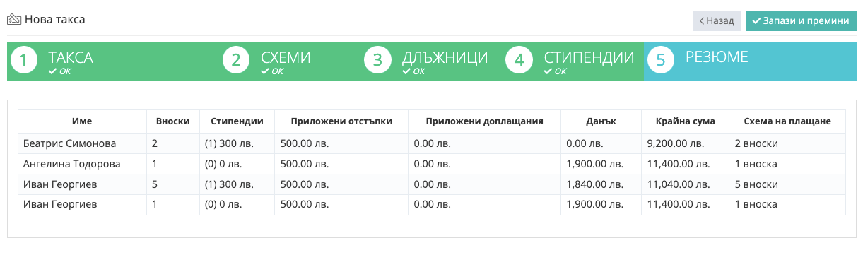Go back with the Назад button
This screenshot has height=279, width=863.
tap(717, 21)
